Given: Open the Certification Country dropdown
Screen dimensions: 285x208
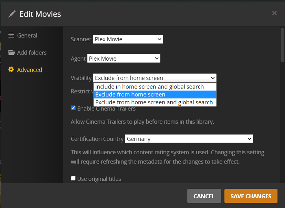Looking at the screenshot, I should (x=189, y=139).
